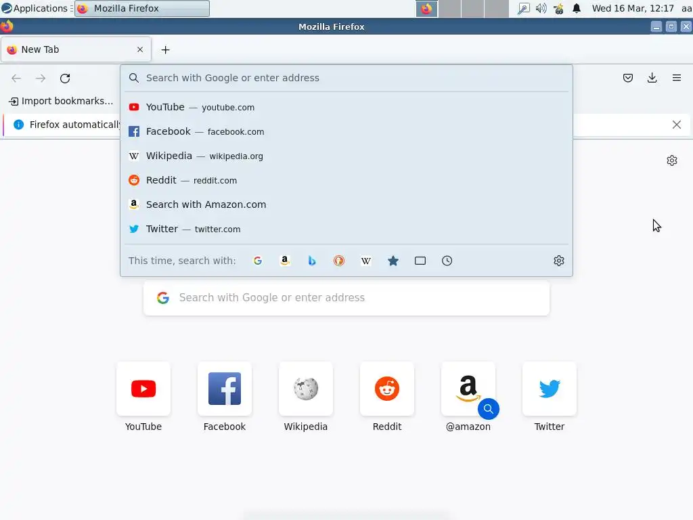Close the New Tab tab
This screenshot has width=693, height=520.
(140, 49)
